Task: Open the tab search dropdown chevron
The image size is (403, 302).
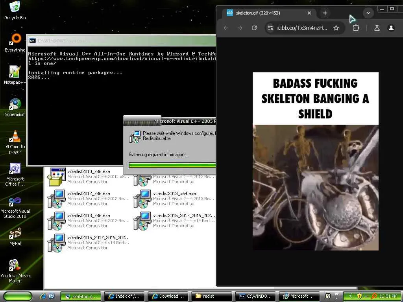Action: (x=368, y=13)
